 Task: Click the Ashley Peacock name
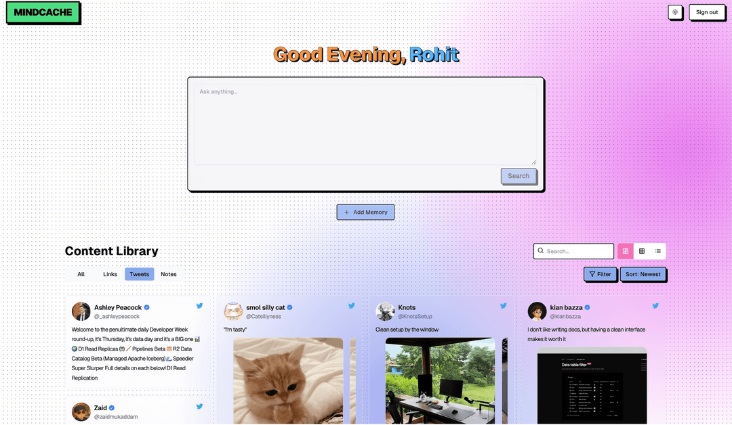click(x=118, y=307)
